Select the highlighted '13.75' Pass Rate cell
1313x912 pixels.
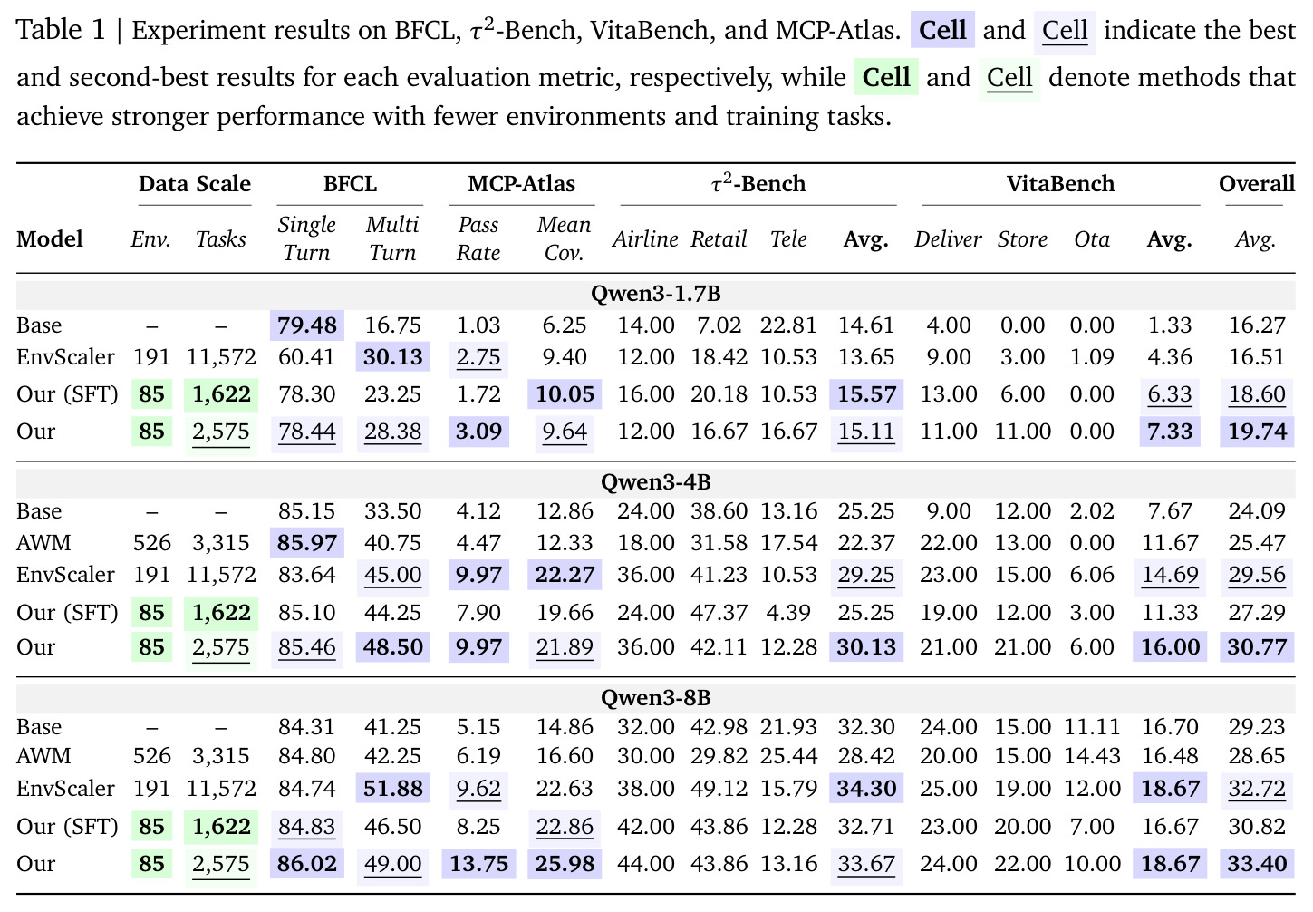pyautogui.click(x=478, y=864)
